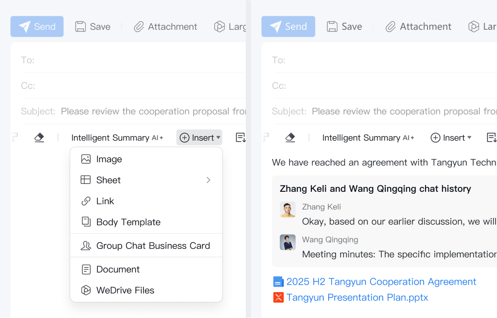
Task: Open the Insert dropdown in right pane
Action: [x=450, y=138]
